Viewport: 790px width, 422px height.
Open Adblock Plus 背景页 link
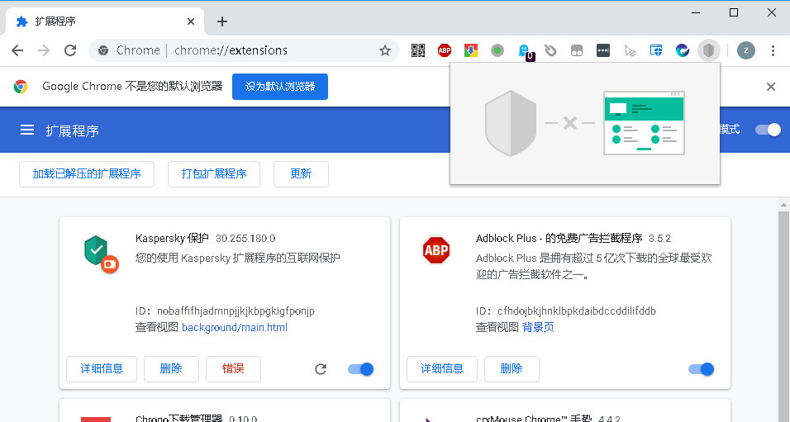[538, 327]
